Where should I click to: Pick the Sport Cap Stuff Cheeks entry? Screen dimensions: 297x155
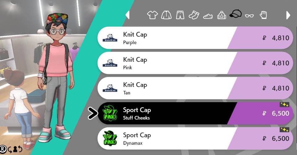click(195, 113)
